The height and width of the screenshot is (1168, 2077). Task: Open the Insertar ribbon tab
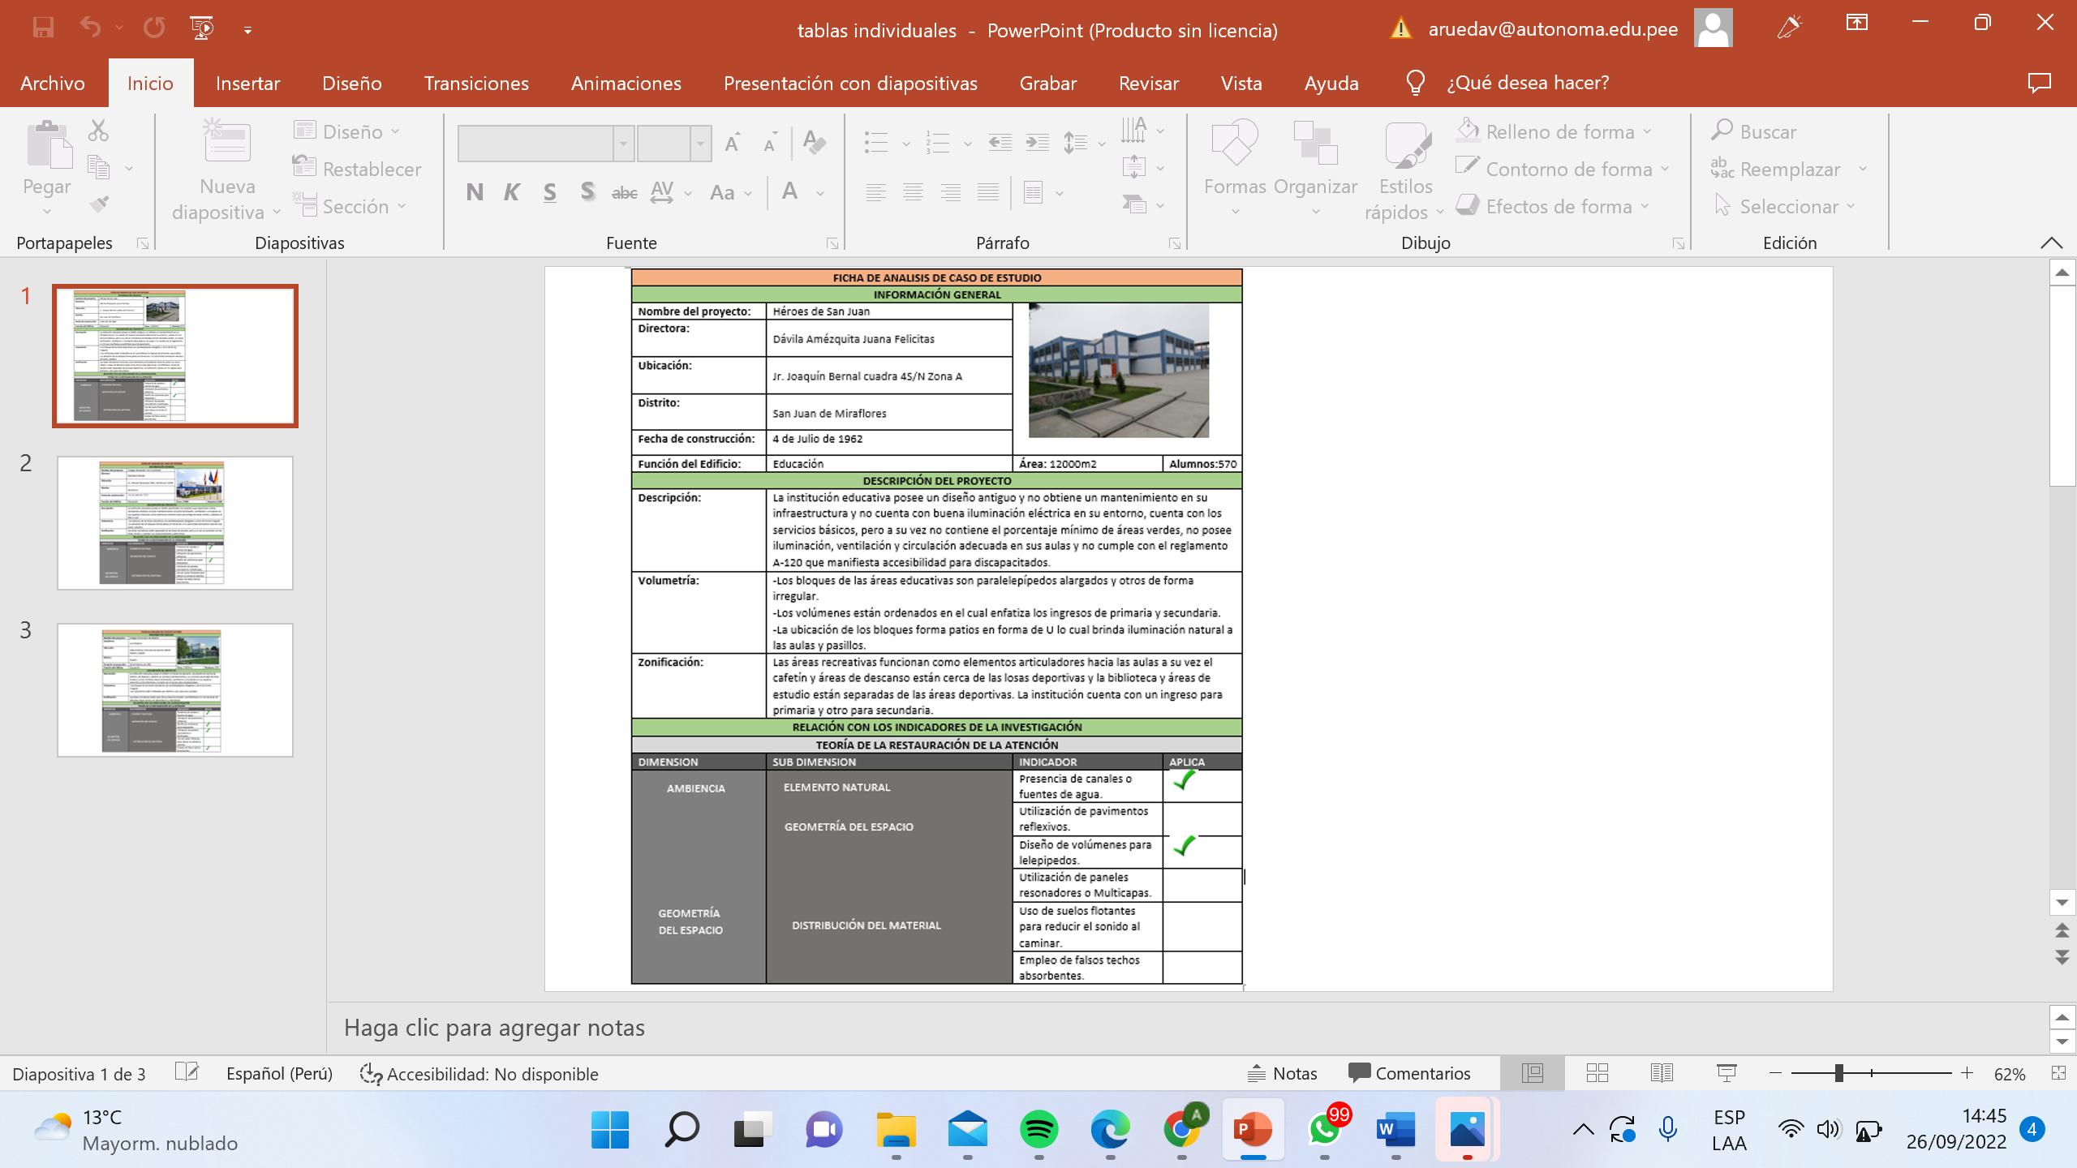pos(247,83)
